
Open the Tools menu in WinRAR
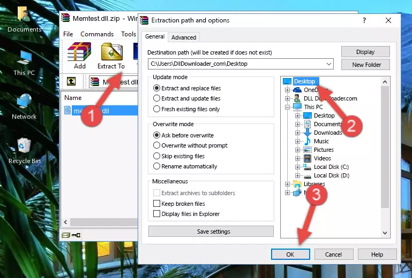click(129, 34)
